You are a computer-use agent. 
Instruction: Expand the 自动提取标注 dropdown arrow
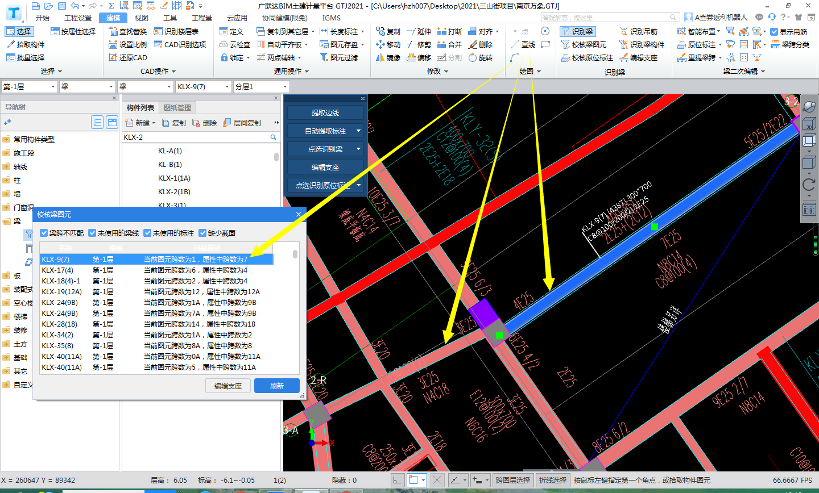(x=358, y=131)
